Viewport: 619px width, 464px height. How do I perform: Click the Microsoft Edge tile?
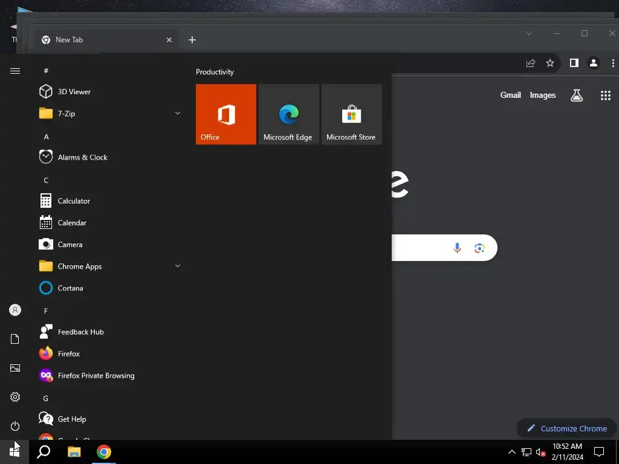[288, 114]
